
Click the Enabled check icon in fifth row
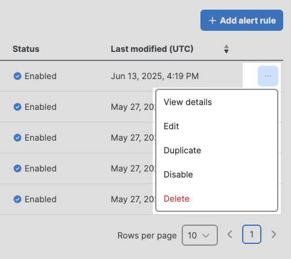coord(18,199)
